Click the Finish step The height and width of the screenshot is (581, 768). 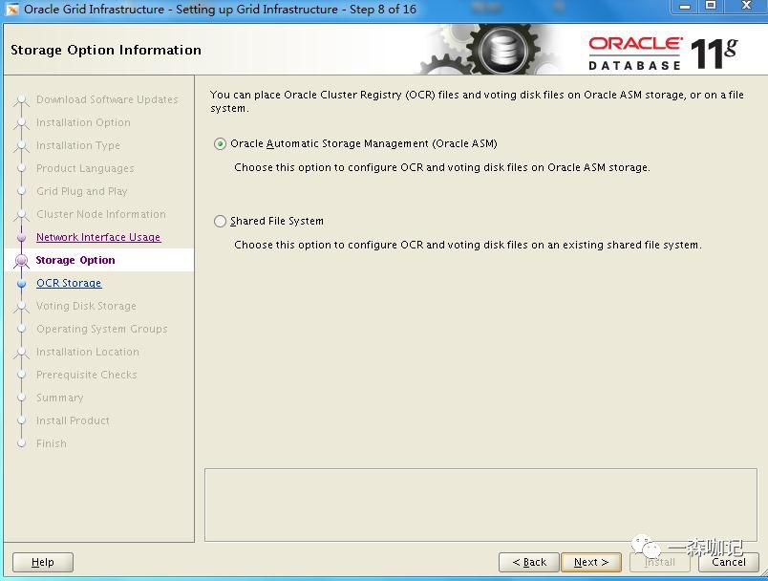click(52, 443)
